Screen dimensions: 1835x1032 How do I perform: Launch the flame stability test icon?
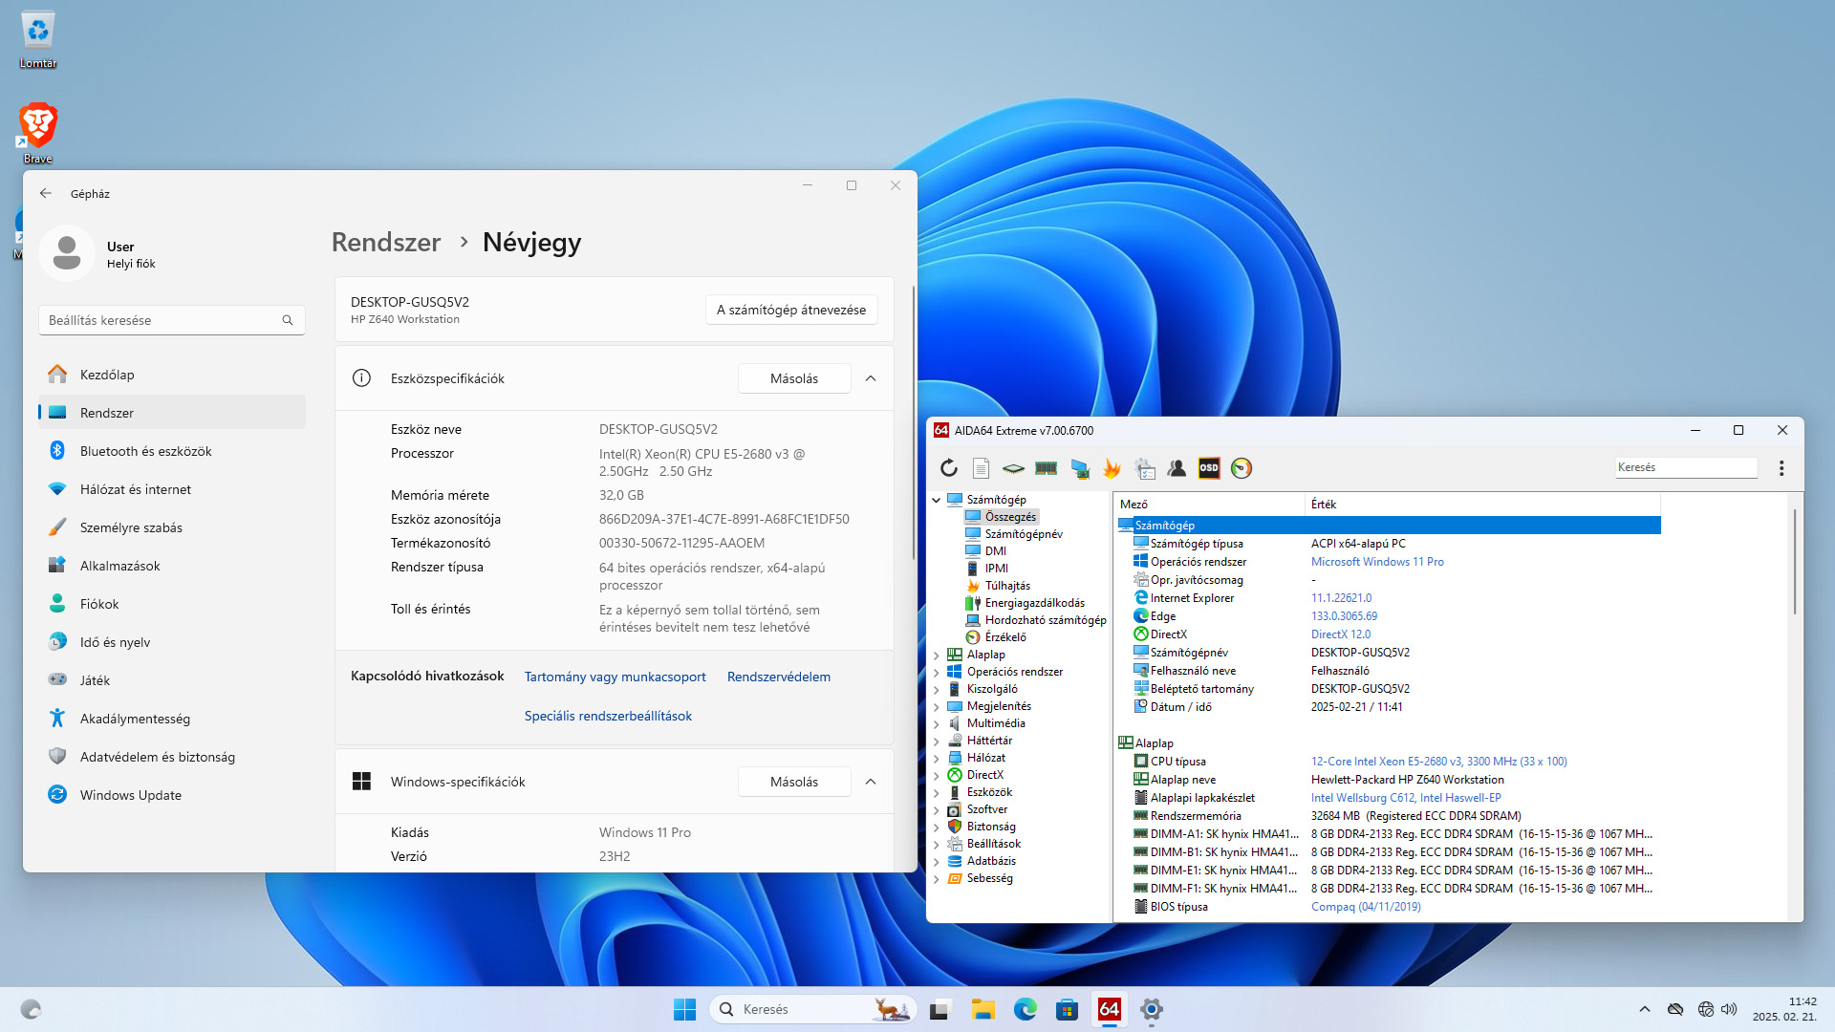click(1112, 468)
